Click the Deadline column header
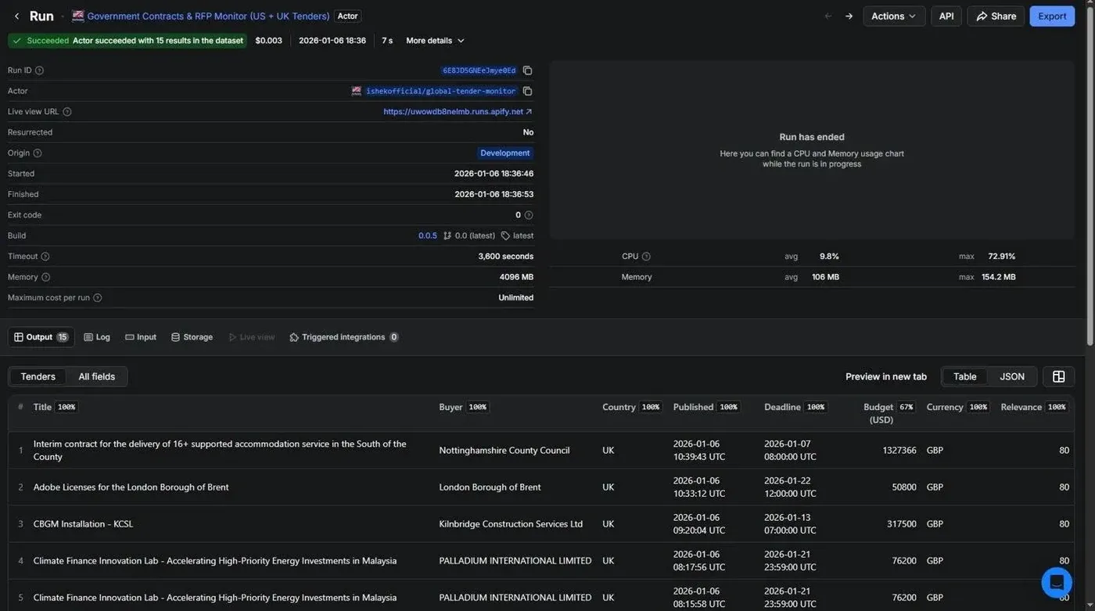1095x611 pixels. tap(782, 407)
